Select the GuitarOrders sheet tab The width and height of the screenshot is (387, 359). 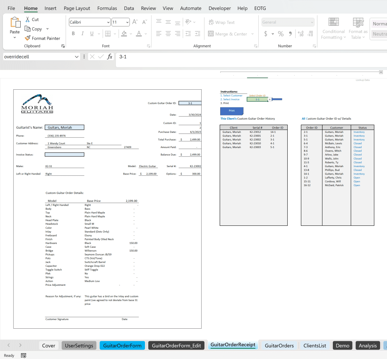[x=279, y=345]
